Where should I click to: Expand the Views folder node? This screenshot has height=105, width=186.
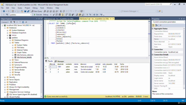coord(10,60)
